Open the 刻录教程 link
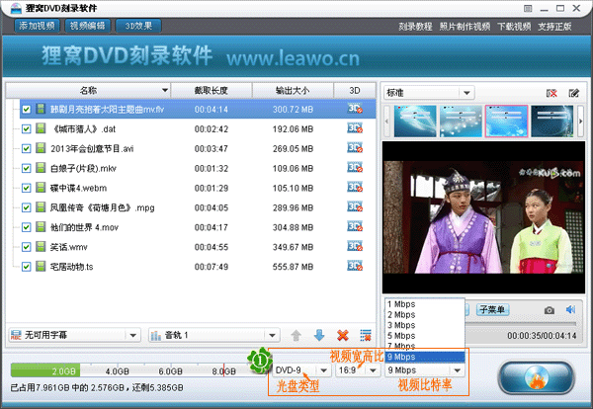 pos(415,27)
